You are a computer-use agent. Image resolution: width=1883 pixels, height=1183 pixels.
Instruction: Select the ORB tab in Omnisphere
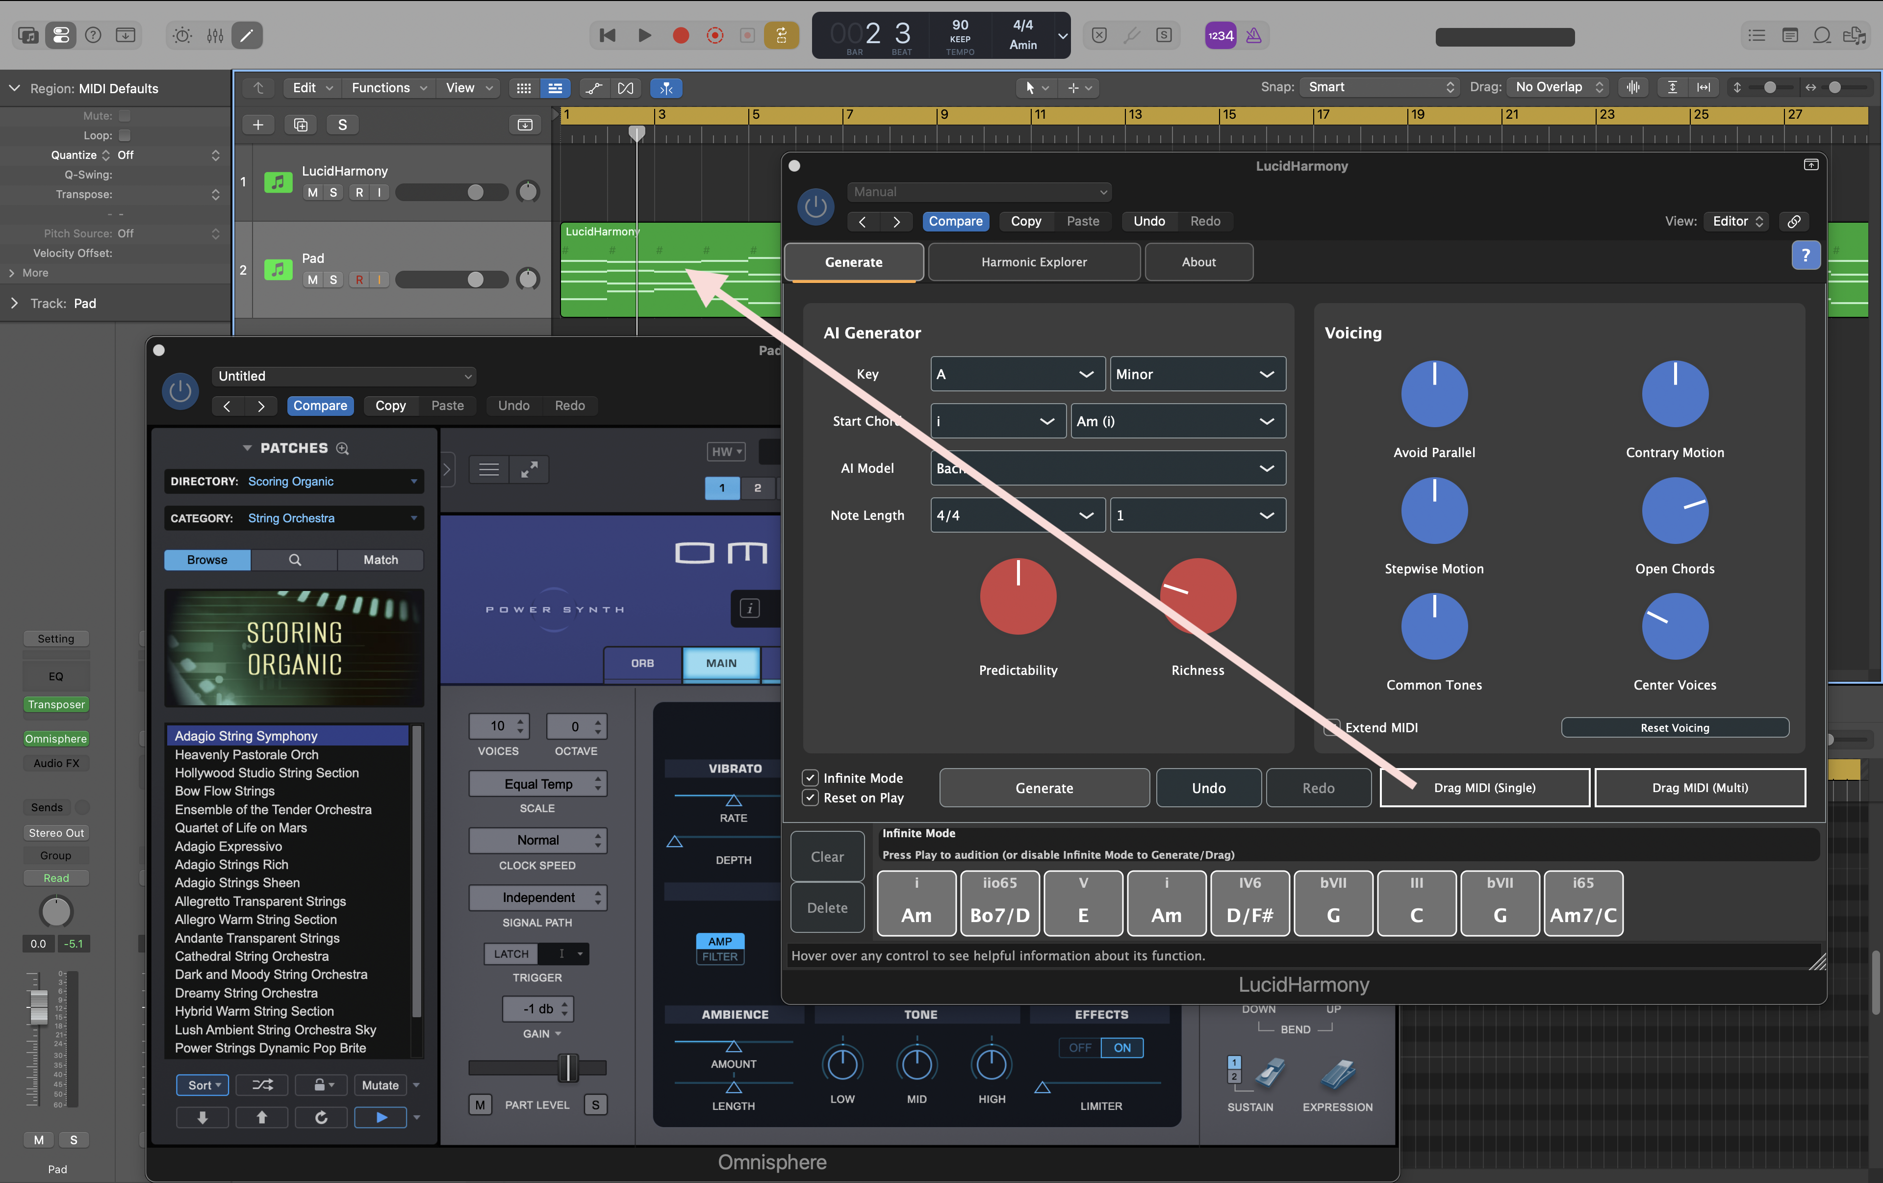click(642, 663)
